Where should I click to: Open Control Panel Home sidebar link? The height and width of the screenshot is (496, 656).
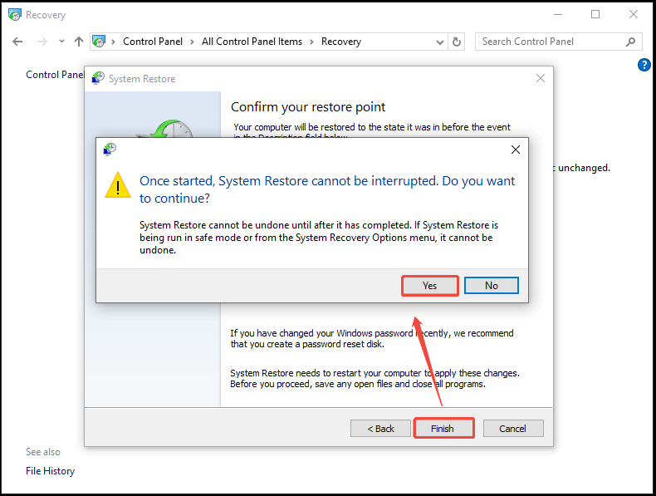click(x=55, y=75)
